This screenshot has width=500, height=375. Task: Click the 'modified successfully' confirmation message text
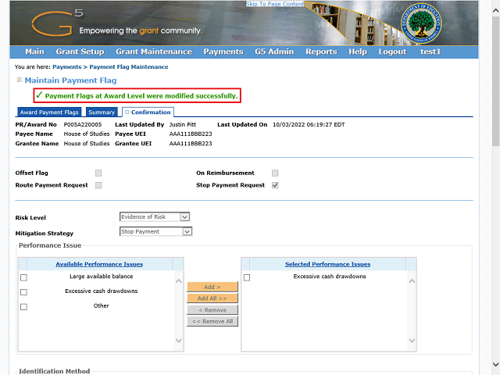141,96
